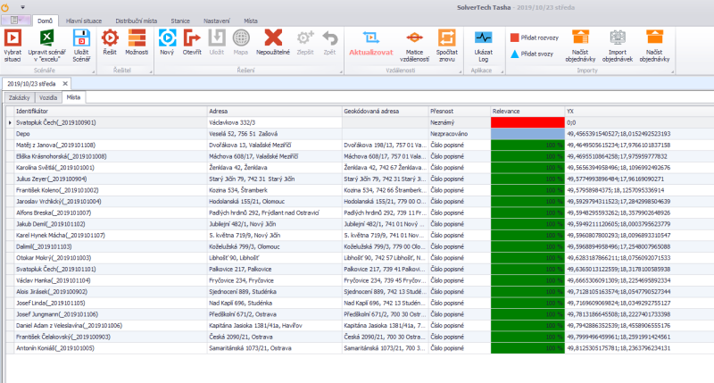Expand the Řešení group dialog launcher

coord(341,71)
